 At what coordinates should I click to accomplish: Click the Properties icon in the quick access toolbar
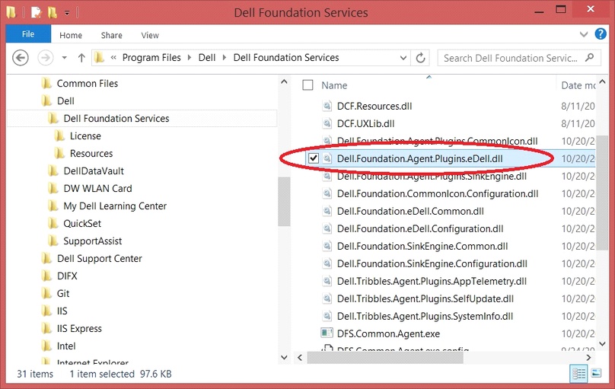(x=35, y=12)
